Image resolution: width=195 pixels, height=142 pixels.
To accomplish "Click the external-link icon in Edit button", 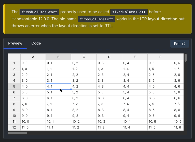I will [184, 44].
